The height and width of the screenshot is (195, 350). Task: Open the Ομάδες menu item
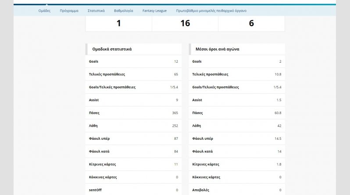[44, 11]
